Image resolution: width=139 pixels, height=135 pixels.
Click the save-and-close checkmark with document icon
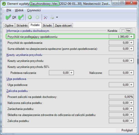21,17
